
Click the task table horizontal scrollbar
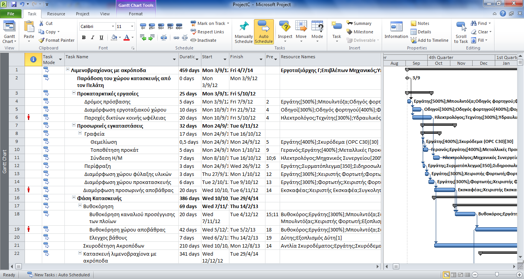[195, 266]
